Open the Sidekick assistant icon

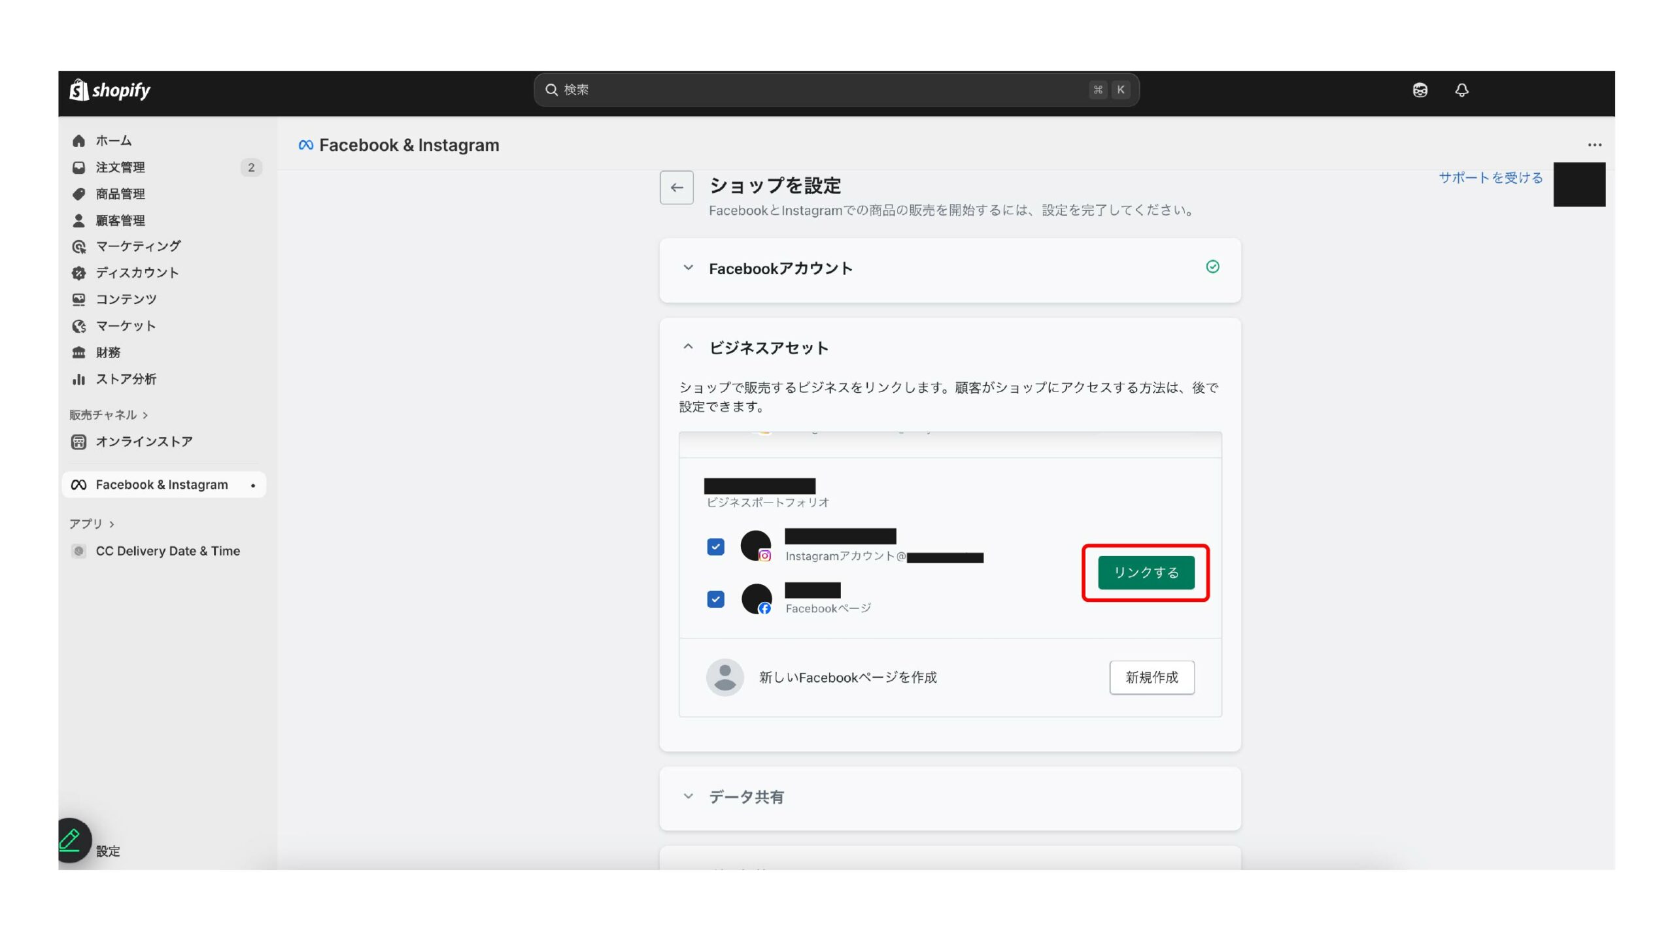coord(1420,90)
